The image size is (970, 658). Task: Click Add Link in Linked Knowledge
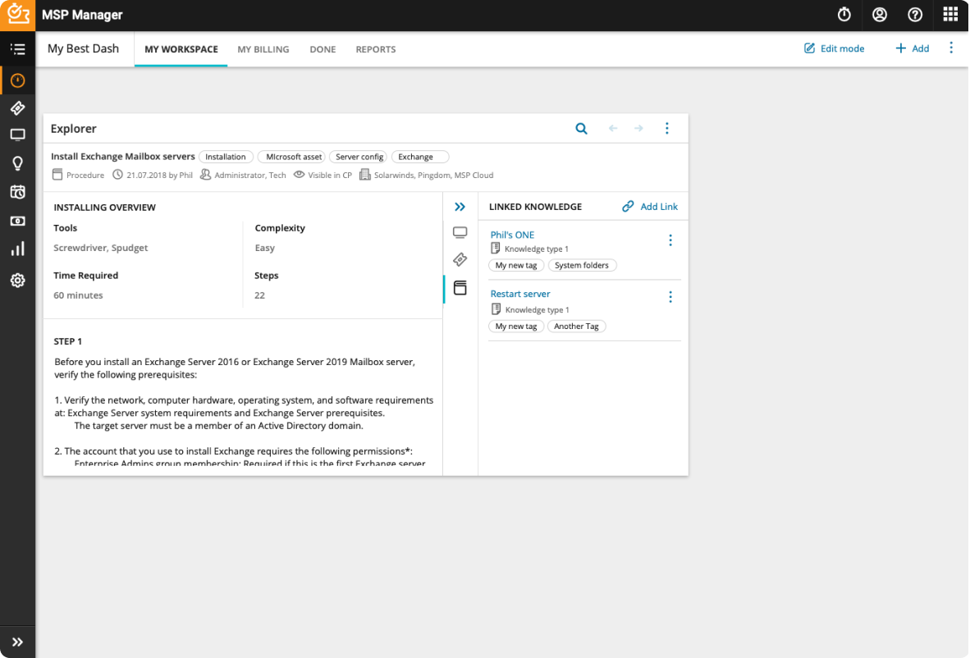(650, 207)
